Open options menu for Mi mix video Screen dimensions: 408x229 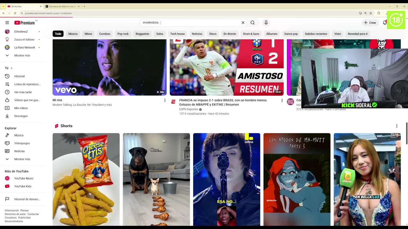tap(165, 101)
